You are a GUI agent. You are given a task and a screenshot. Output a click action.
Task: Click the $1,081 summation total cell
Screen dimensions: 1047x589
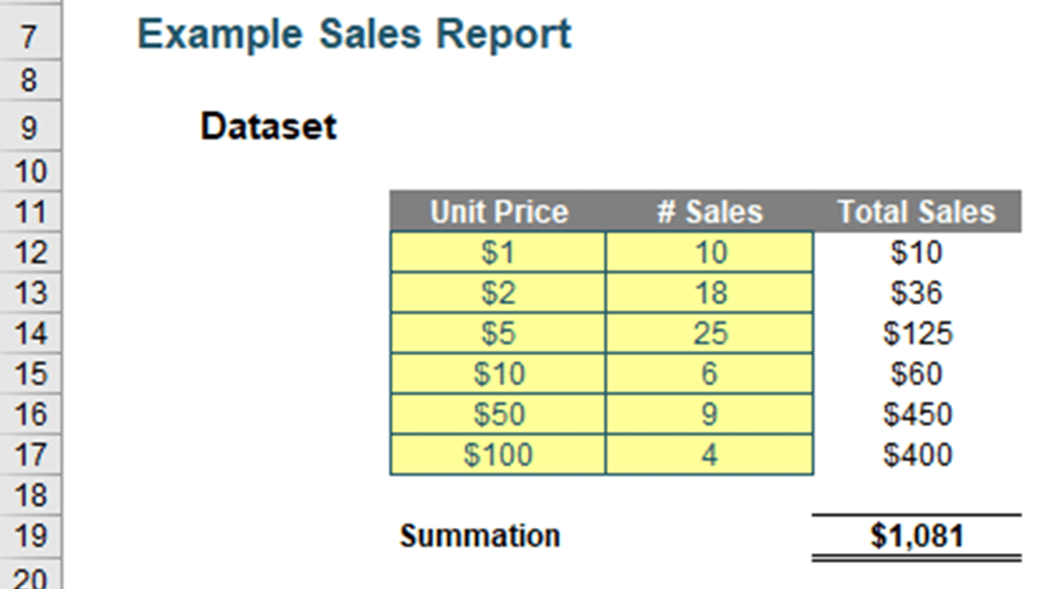pos(917,536)
